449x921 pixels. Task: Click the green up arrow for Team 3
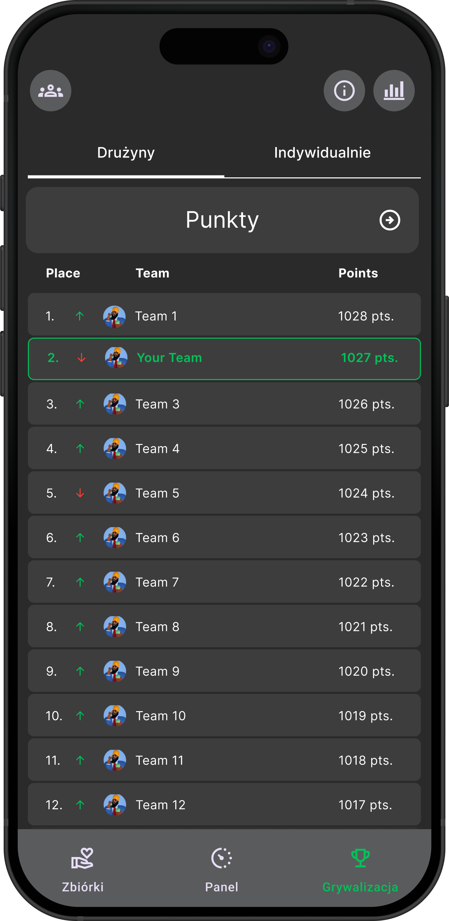(80, 404)
